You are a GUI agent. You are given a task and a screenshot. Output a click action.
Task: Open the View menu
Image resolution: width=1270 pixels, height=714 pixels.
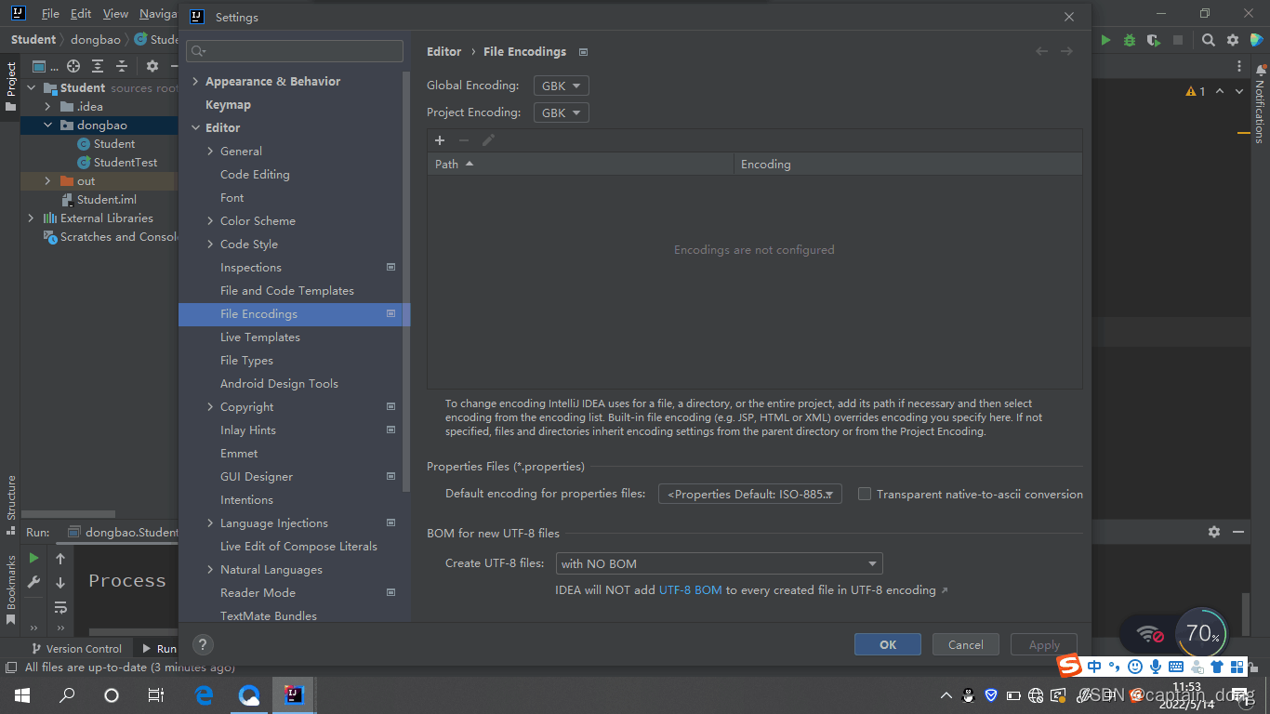[115, 14]
